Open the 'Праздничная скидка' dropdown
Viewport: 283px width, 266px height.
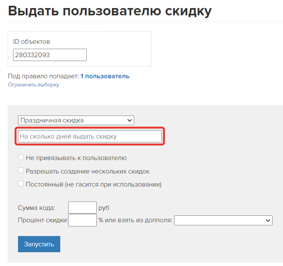(x=76, y=121)
